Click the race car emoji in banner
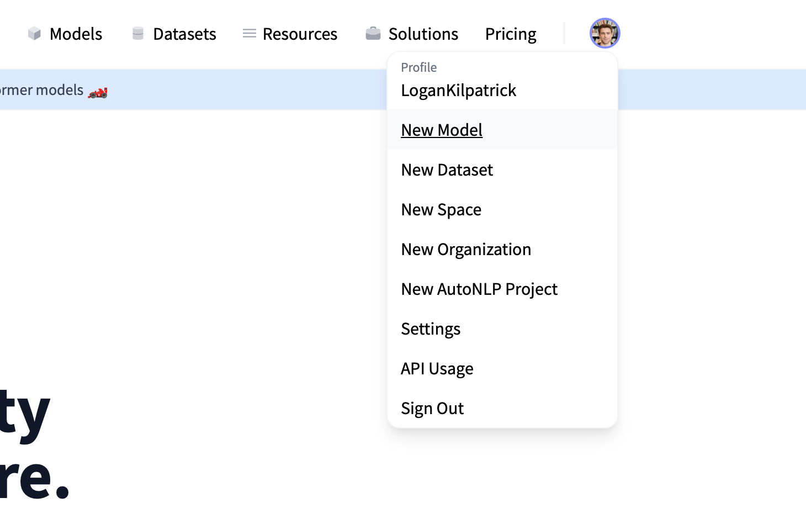This screenshot has height=519, width=806. pyautogui.click(x=98, y=92)
